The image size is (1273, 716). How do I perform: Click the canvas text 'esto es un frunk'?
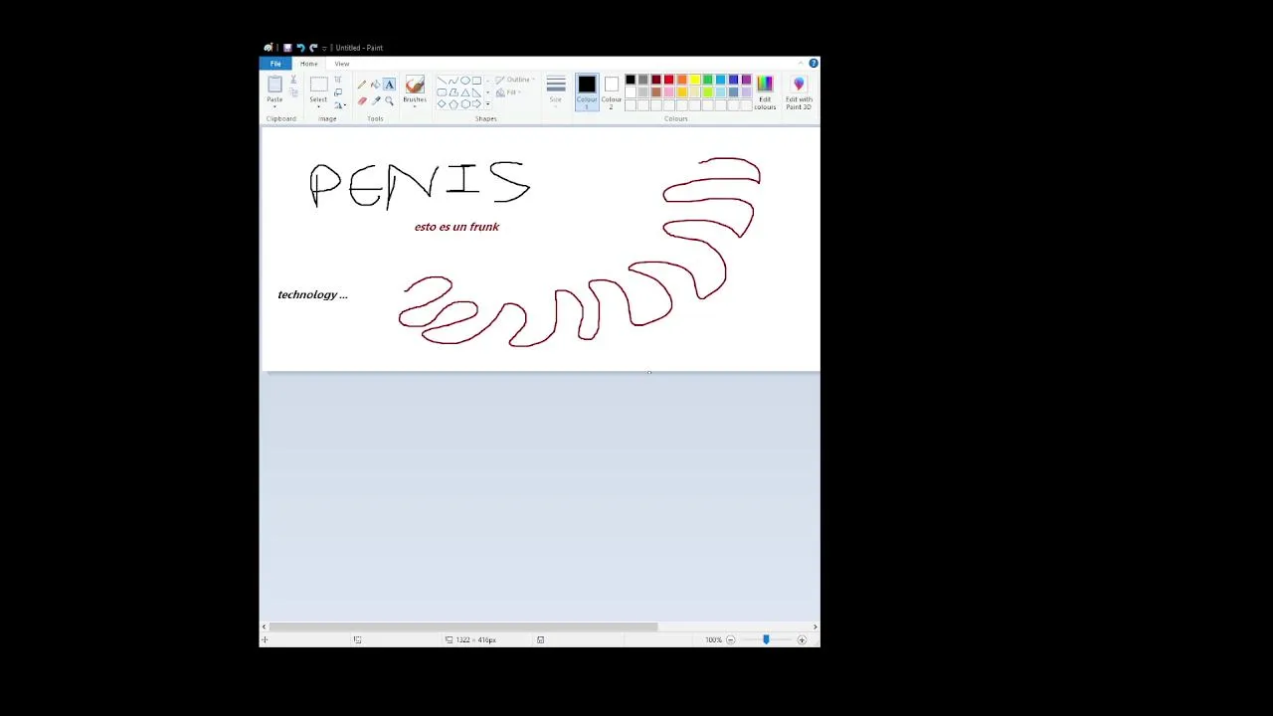point(456,227)
